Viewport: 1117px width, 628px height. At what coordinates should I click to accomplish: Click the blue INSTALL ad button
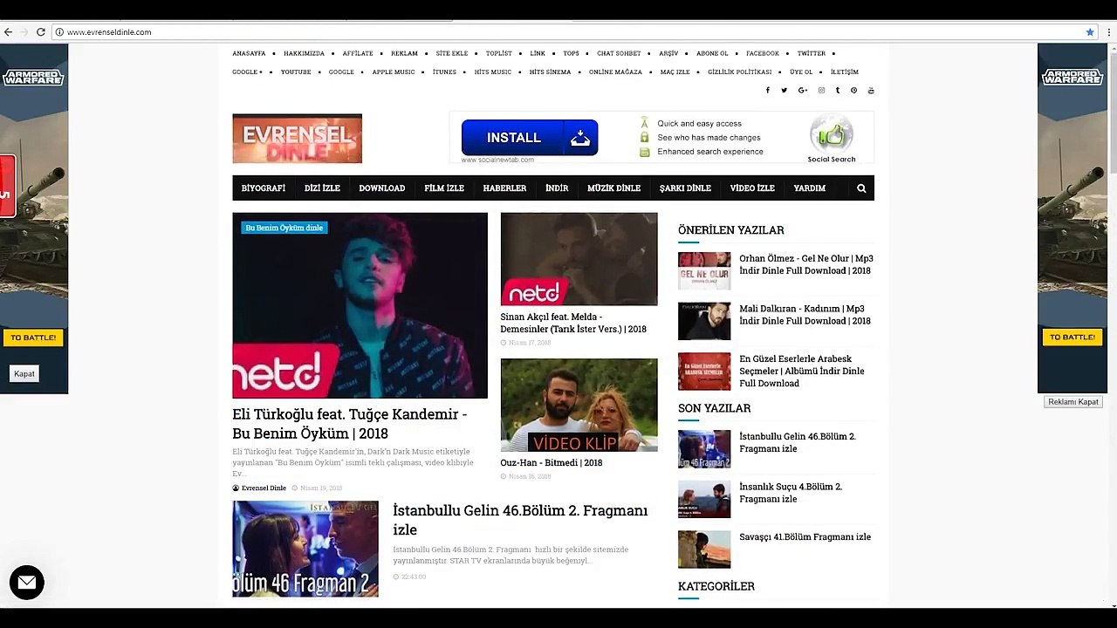tap(530, 138)
